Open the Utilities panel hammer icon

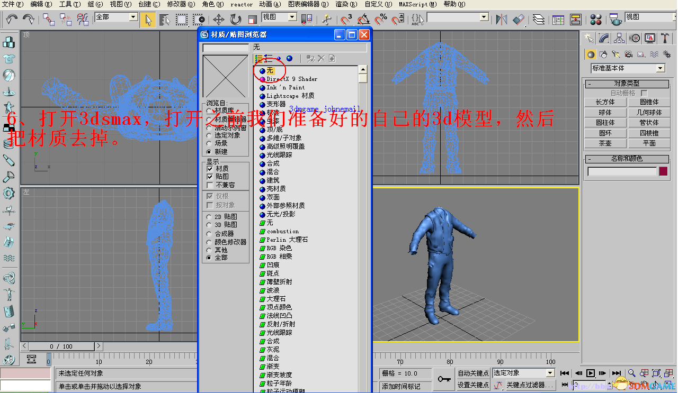click(x=665, y=38)
